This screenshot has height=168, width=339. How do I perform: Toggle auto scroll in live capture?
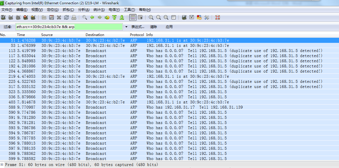(140, 17)
